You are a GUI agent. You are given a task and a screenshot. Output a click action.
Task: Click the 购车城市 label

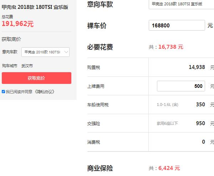point(10,66)
